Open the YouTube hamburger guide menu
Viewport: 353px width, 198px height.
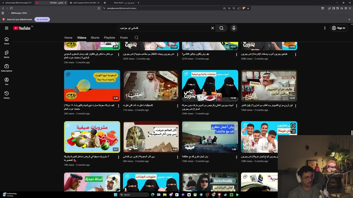[x=7, y=28]
